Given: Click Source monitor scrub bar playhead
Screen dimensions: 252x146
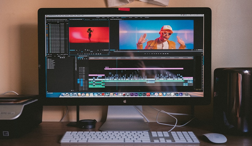Looking at the screenshot, I should coord(82,52).
